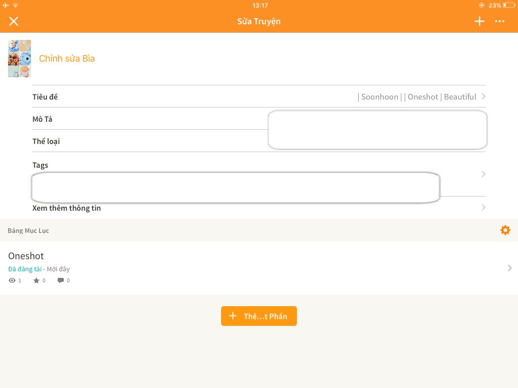Tap the plus icon in top bar
This screenshot has height=388, width=518.
point(479,21)
